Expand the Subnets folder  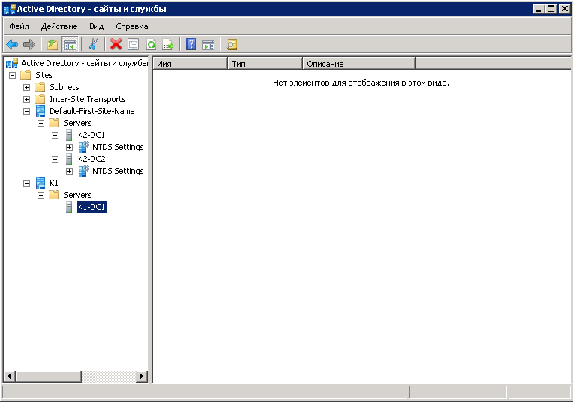pyautogui.click(x=27, y=87)
